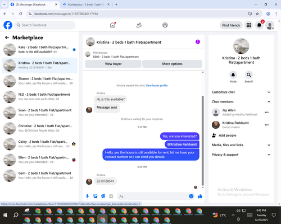Open Chrome profile icon
281x224 pixels.
click(x=268, y=14)
